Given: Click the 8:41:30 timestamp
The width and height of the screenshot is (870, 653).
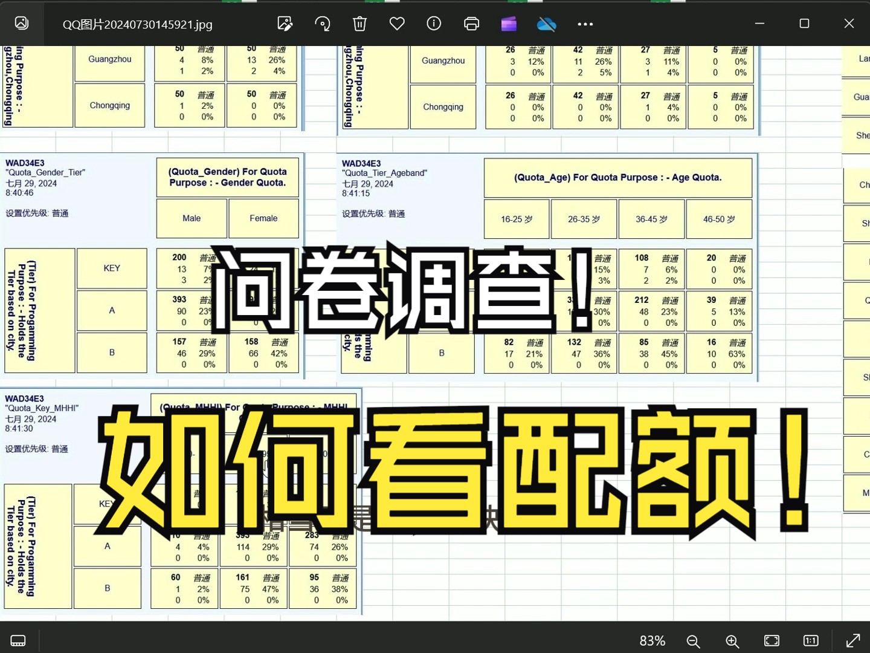Looking at the screenshot, I should pyautogui.click(x=19, y=429).
